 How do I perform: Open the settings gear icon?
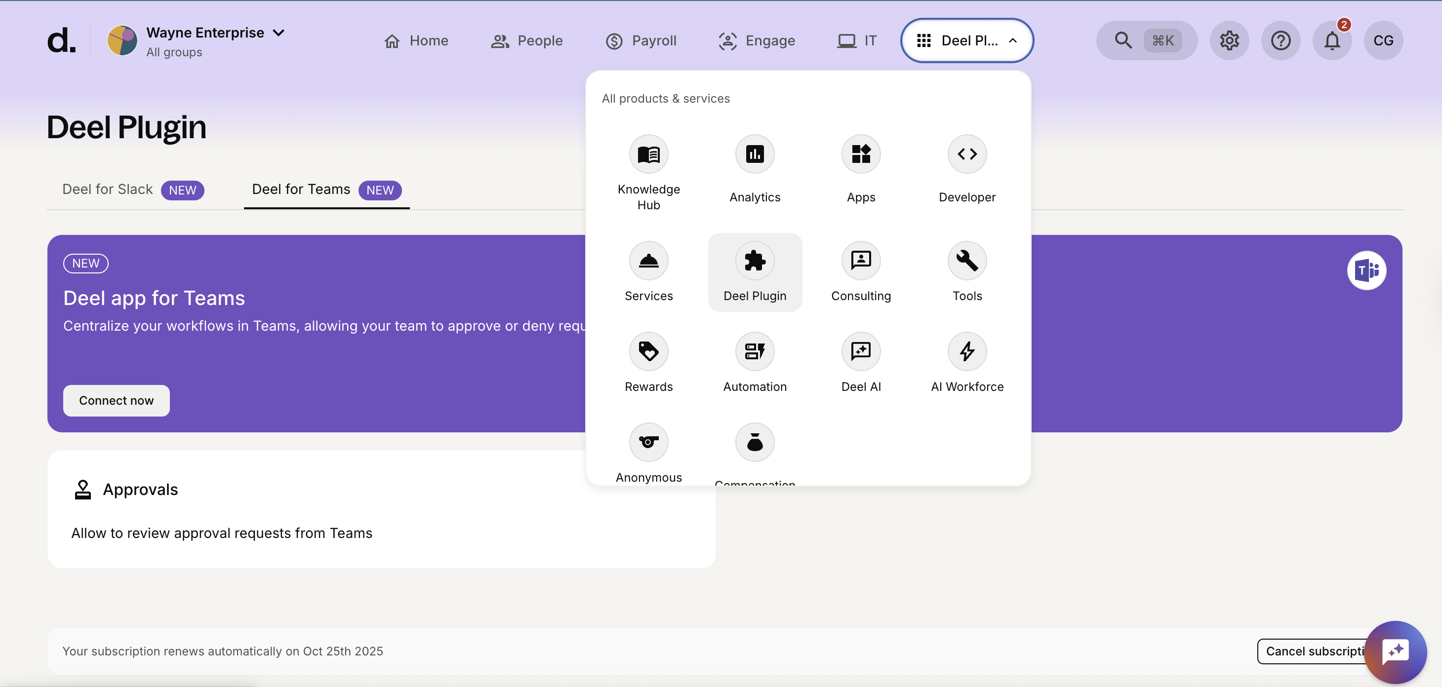coord(1229,41)
